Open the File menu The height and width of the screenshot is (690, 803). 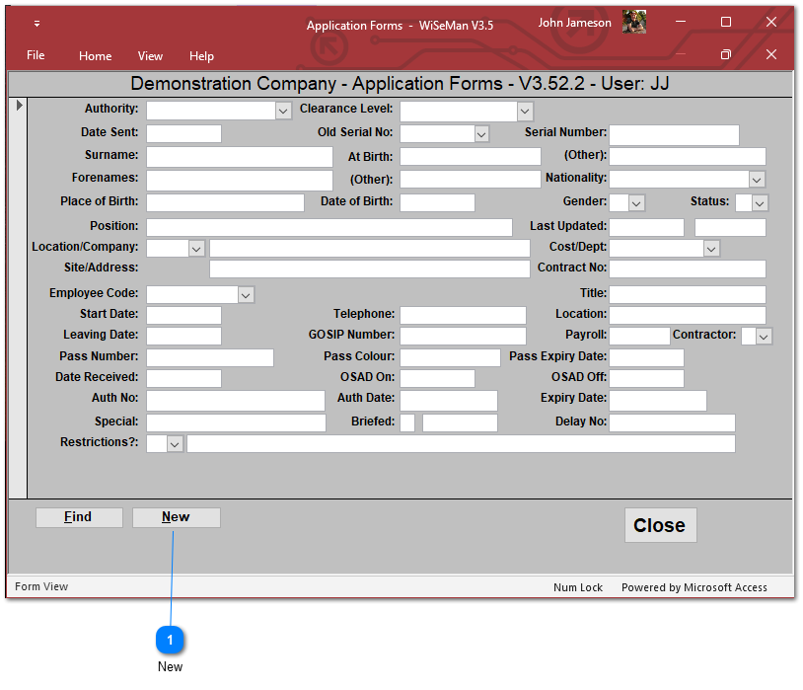(x=36, y=56)
